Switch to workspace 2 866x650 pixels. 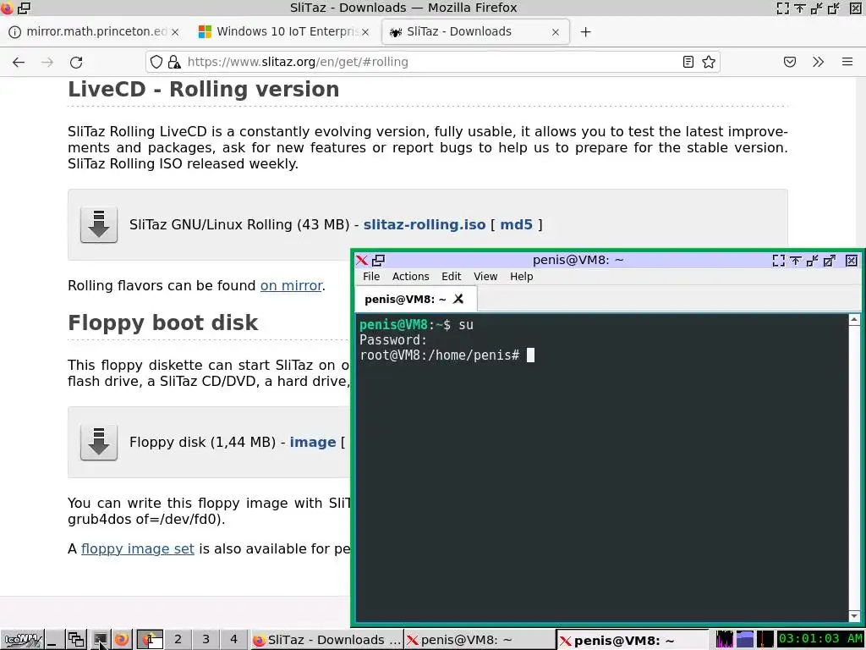[178, 640]
